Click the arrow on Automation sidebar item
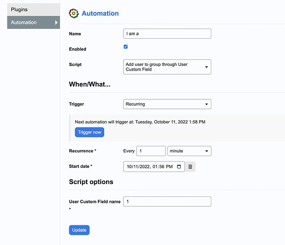 point(56,23)
